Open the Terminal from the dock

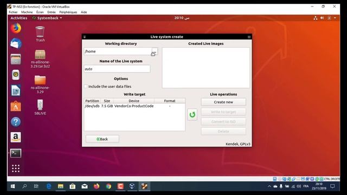[x=16, y=153]
